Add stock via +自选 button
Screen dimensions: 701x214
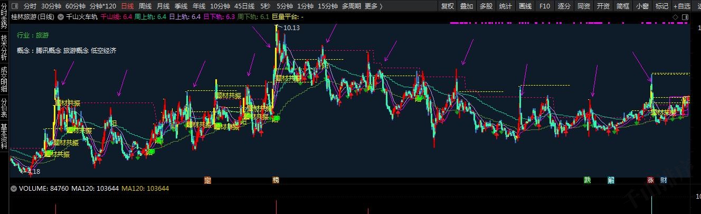(681, 6)
